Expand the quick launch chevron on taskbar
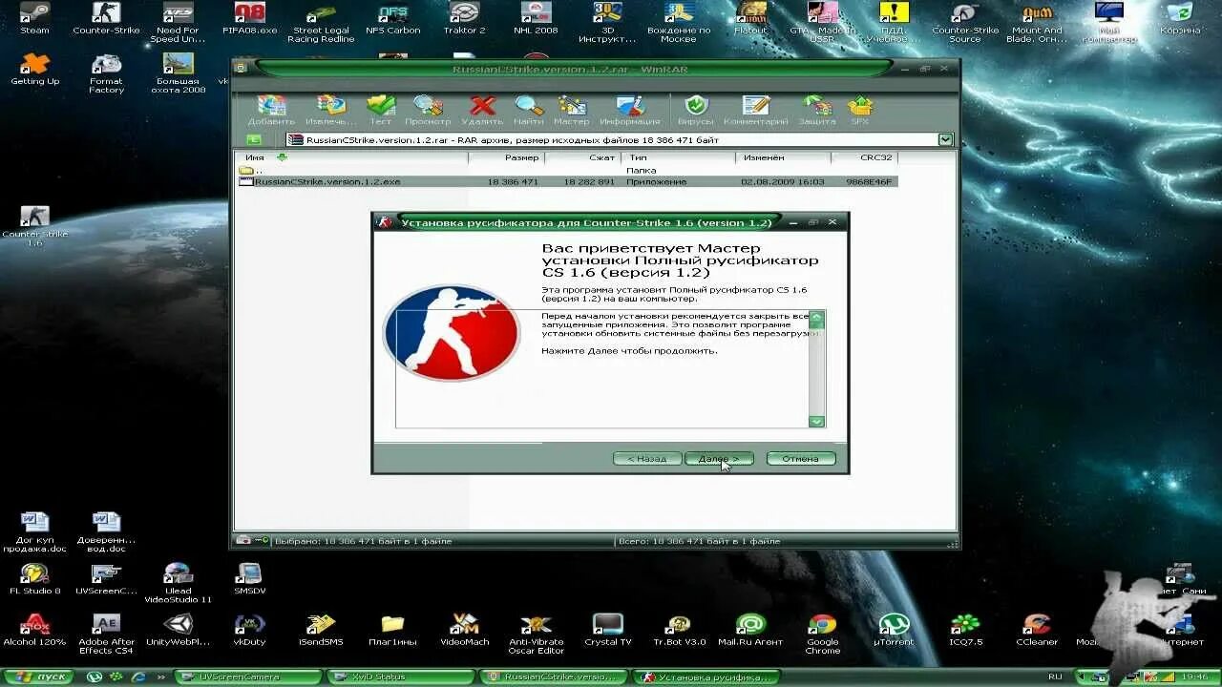1222x687 pixels. pyautogui.click(x=160, y=677)
